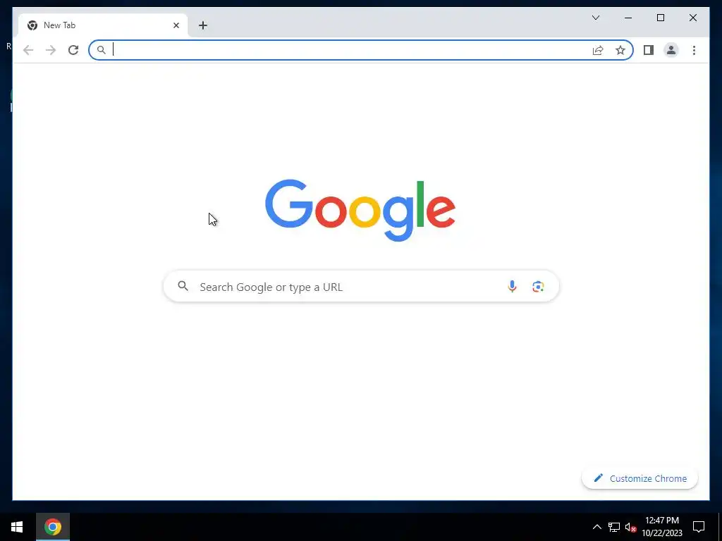The height and width of the screenshot is (541, 722).
Task: Click the Customize Chrome button
Action: [x=640, y=478]
